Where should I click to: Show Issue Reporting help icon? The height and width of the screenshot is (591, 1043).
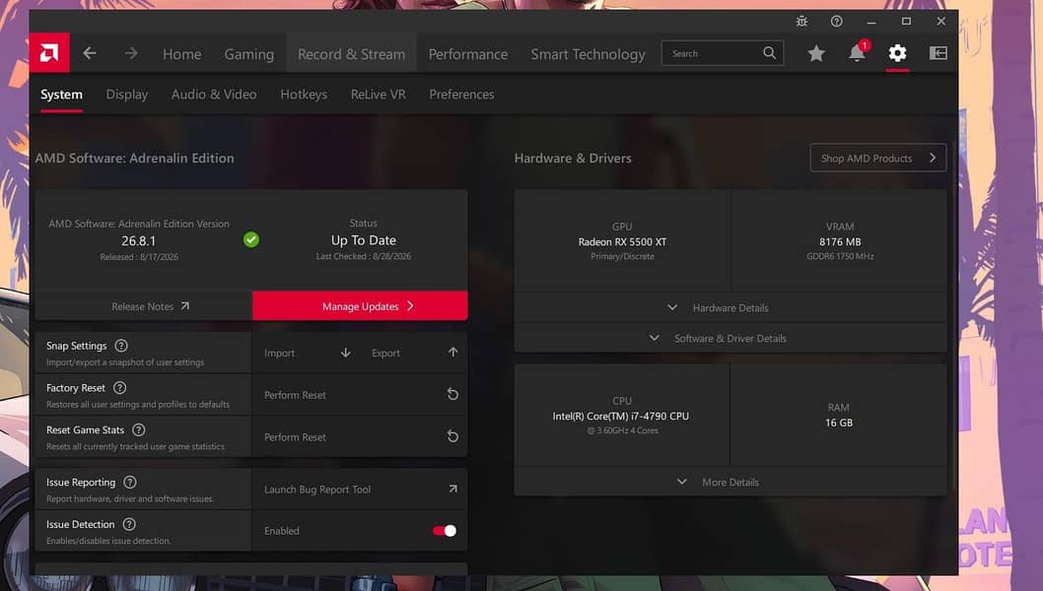coord(130,482)
